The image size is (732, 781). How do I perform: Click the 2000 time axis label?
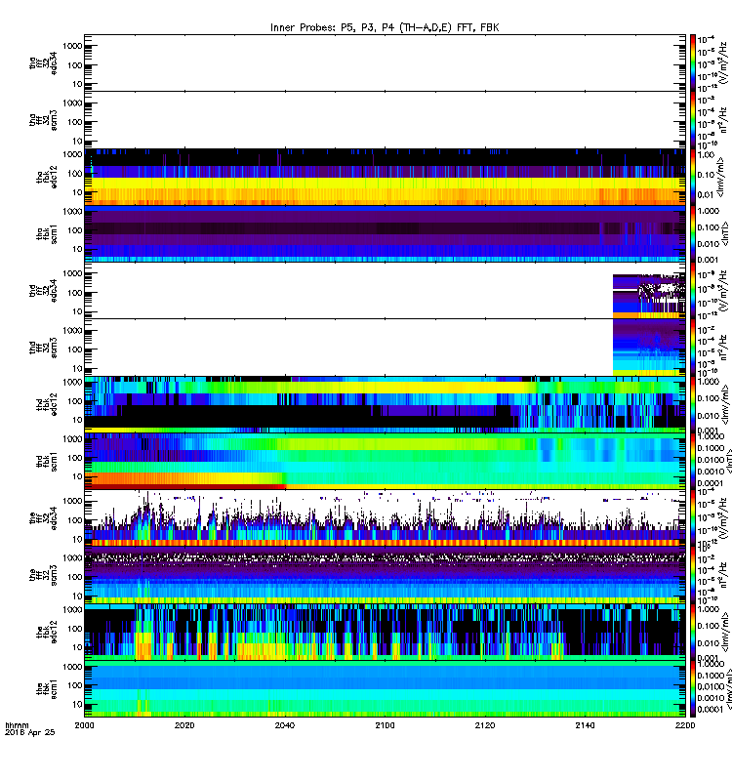84,725
